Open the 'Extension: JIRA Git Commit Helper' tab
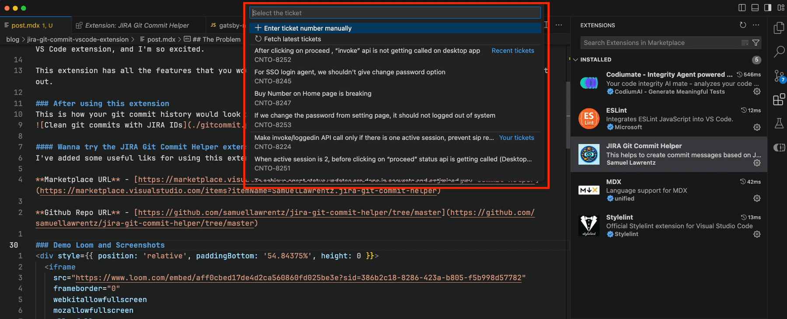 (x=138, y=25)
